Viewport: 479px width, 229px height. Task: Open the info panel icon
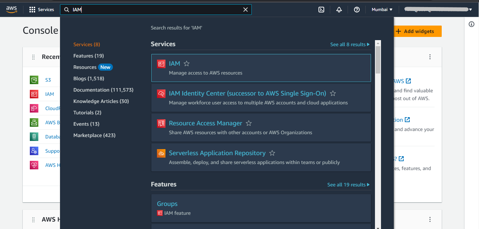pyautogui.click(x=472, y=24)
